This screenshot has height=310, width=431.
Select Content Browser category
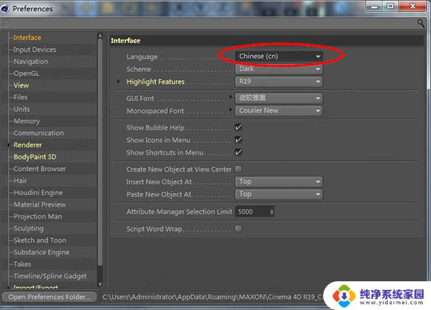[40, 169]
